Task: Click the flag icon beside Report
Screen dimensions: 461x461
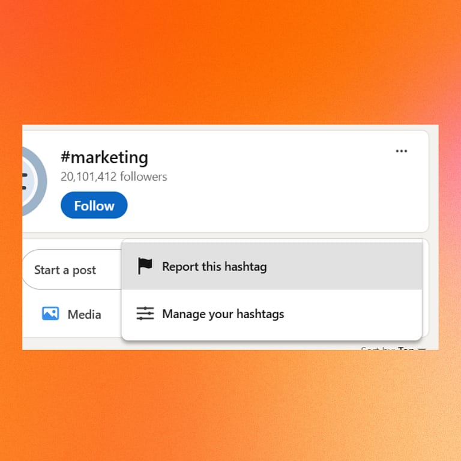Action: click(x=145, y=267)
